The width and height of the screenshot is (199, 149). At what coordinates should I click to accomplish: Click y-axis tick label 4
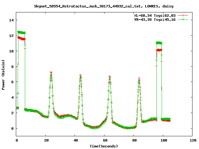[x=12, y=97]
